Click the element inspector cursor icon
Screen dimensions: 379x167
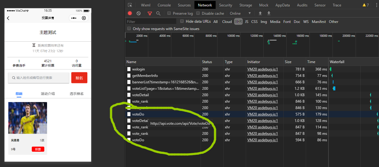130,5
